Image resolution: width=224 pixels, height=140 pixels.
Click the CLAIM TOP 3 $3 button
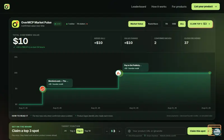(200, 24)
